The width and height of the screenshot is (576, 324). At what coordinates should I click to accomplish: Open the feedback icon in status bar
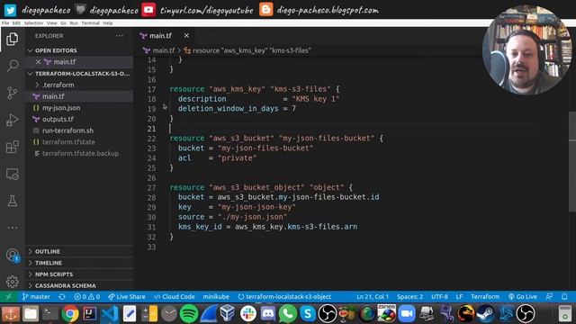coord(549,296)
